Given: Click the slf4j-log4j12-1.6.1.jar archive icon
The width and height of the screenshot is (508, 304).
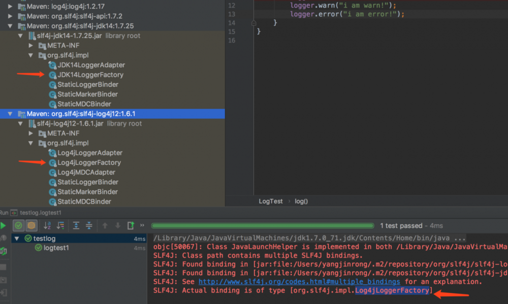Looking at the screenshot, I should [x=31, y=124].
